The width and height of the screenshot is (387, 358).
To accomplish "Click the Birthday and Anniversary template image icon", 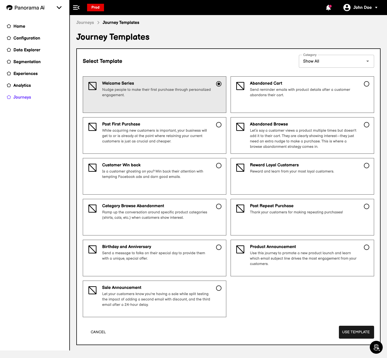I will click(x=92, y=249).
